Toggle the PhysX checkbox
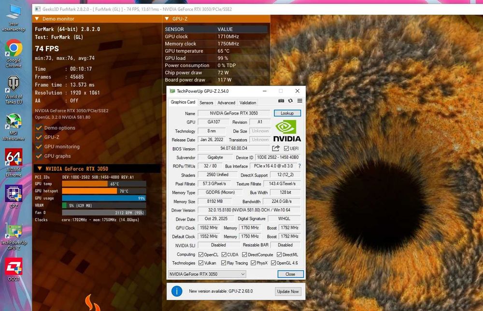 click(253, 263)
